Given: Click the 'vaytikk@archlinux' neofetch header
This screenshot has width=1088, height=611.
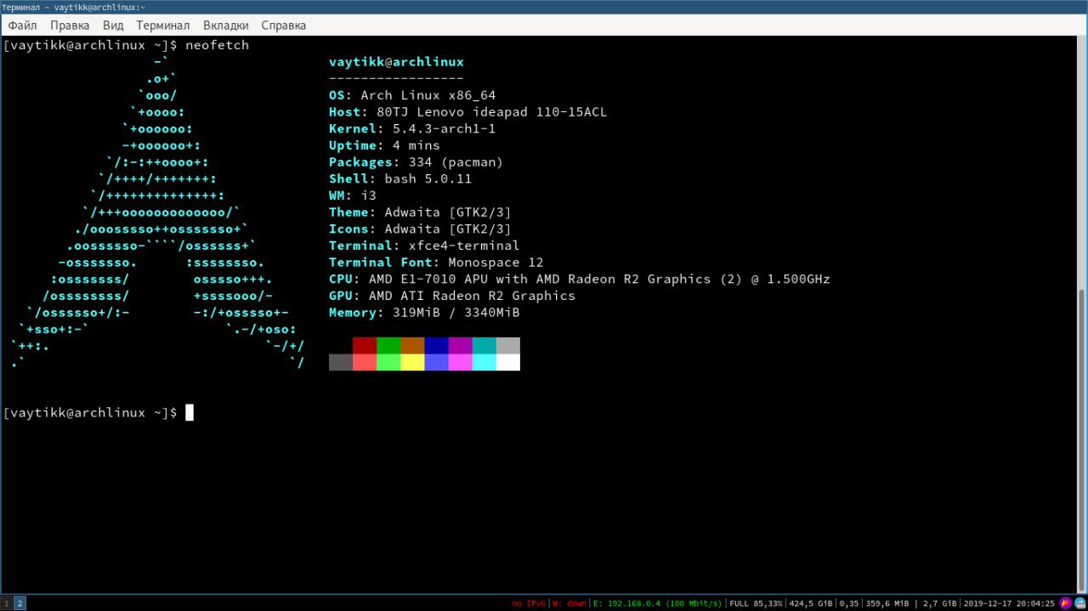Looking at the screenshot, I should tap(396, 62).
